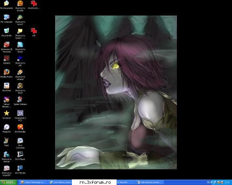Click the Start button
232x185 pixels.
8,182
